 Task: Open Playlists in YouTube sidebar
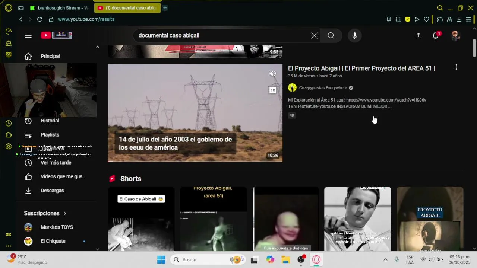(x=56, y=135)
